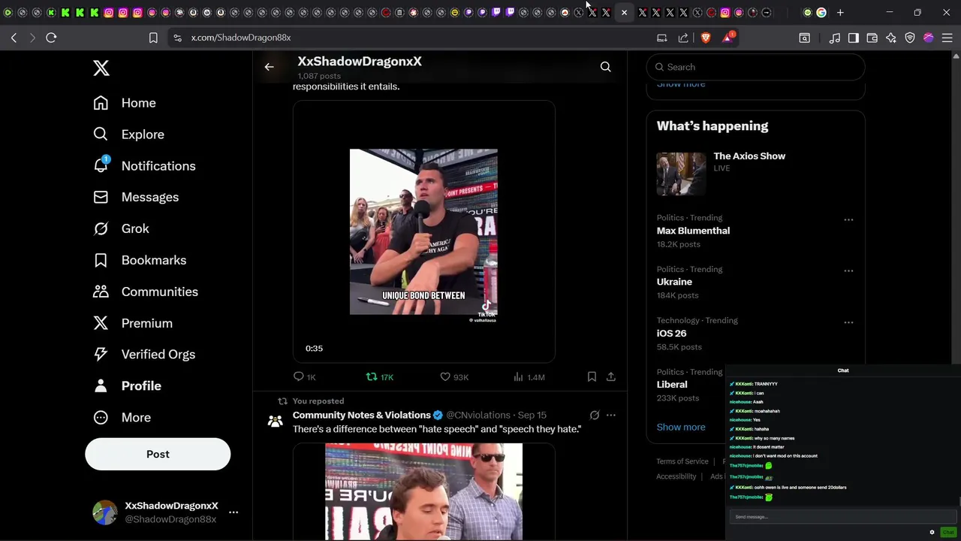Like the post with 93K likes
The image size is (961, 541).
[454, 376]
